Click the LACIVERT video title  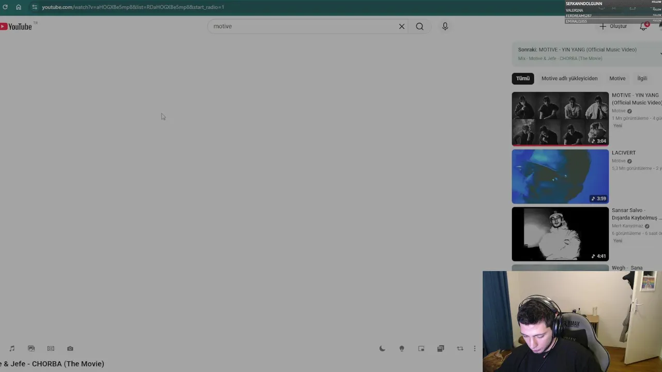(x=624, y=153)
